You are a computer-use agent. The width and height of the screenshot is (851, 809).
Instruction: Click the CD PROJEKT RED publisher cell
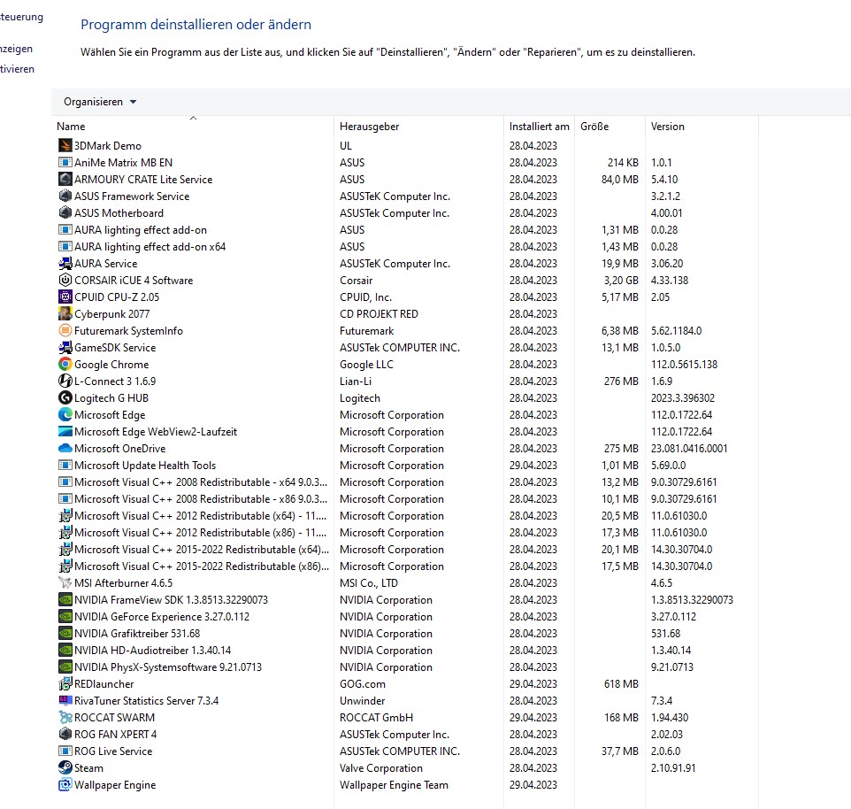tap(379, 314)
